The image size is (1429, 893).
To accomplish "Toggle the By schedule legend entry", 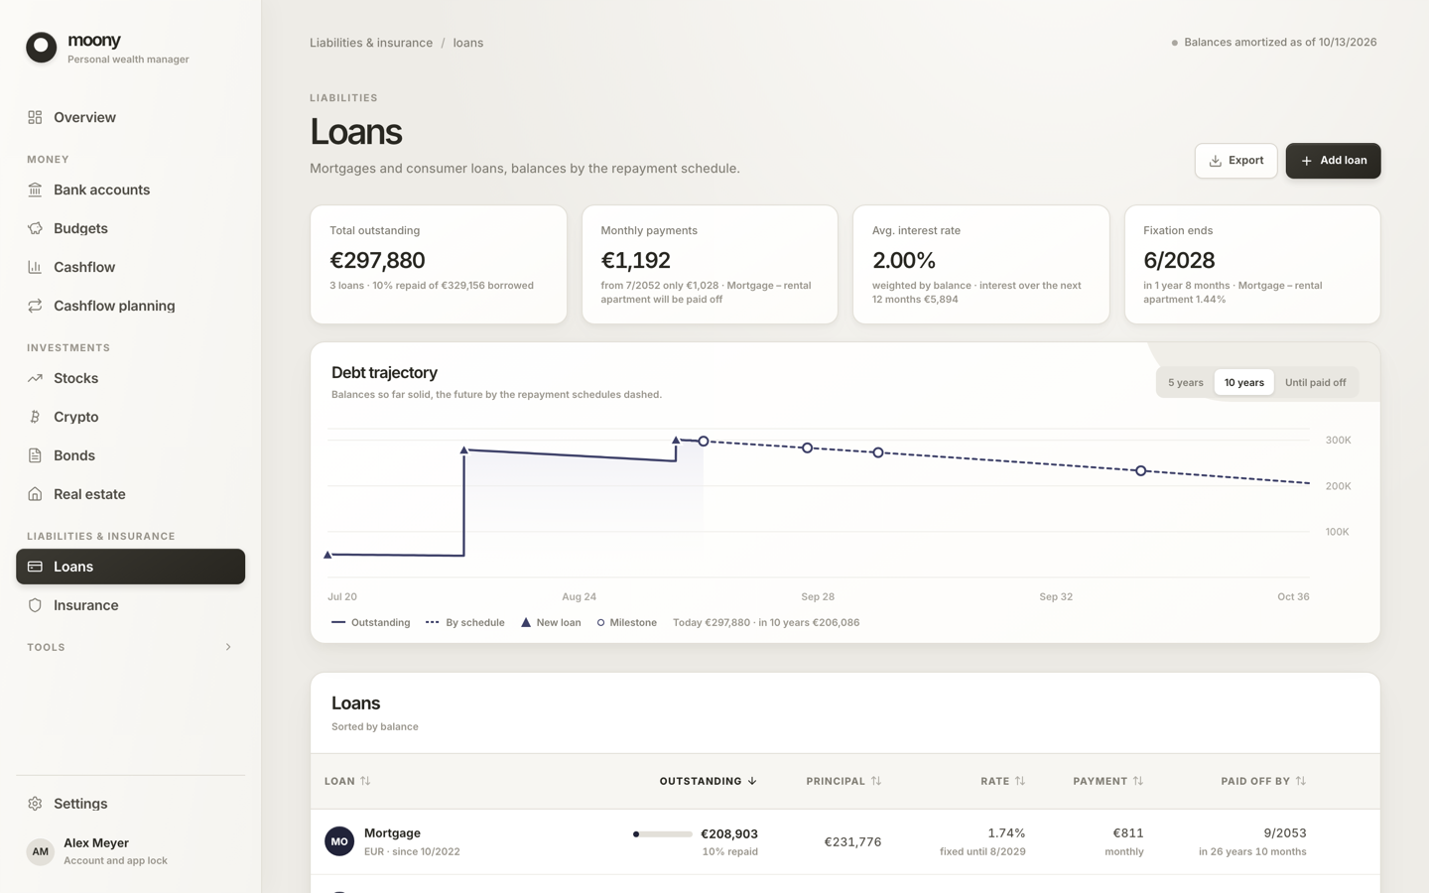I will [465, 623].
